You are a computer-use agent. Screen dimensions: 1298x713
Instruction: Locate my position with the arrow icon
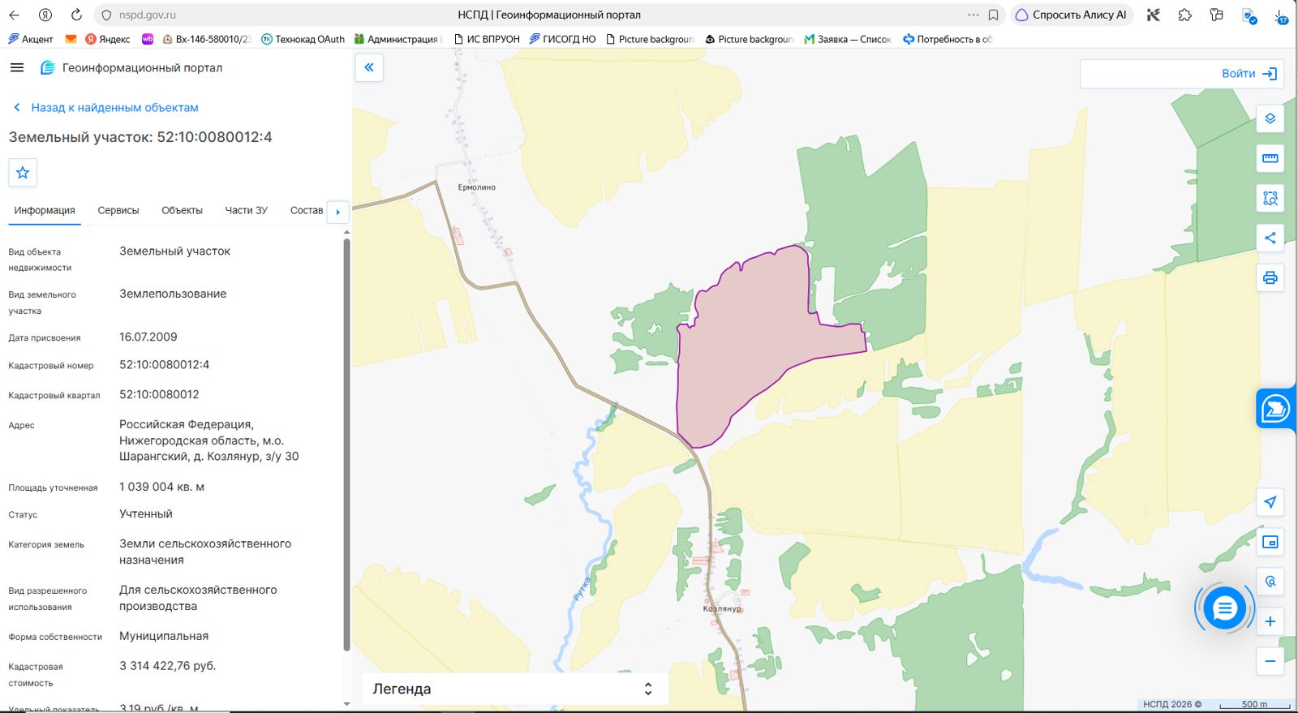point(1270,502)
